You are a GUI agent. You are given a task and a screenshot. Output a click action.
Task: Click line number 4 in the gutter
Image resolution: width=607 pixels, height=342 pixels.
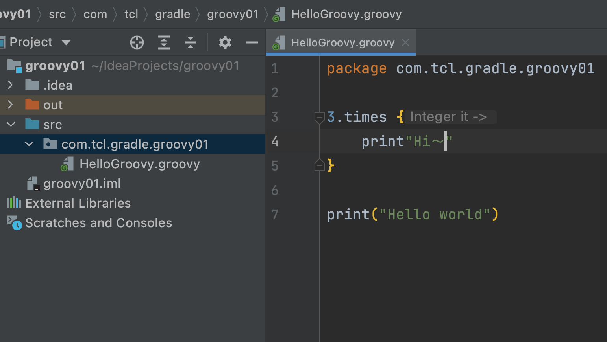click(x=275, y=142)
